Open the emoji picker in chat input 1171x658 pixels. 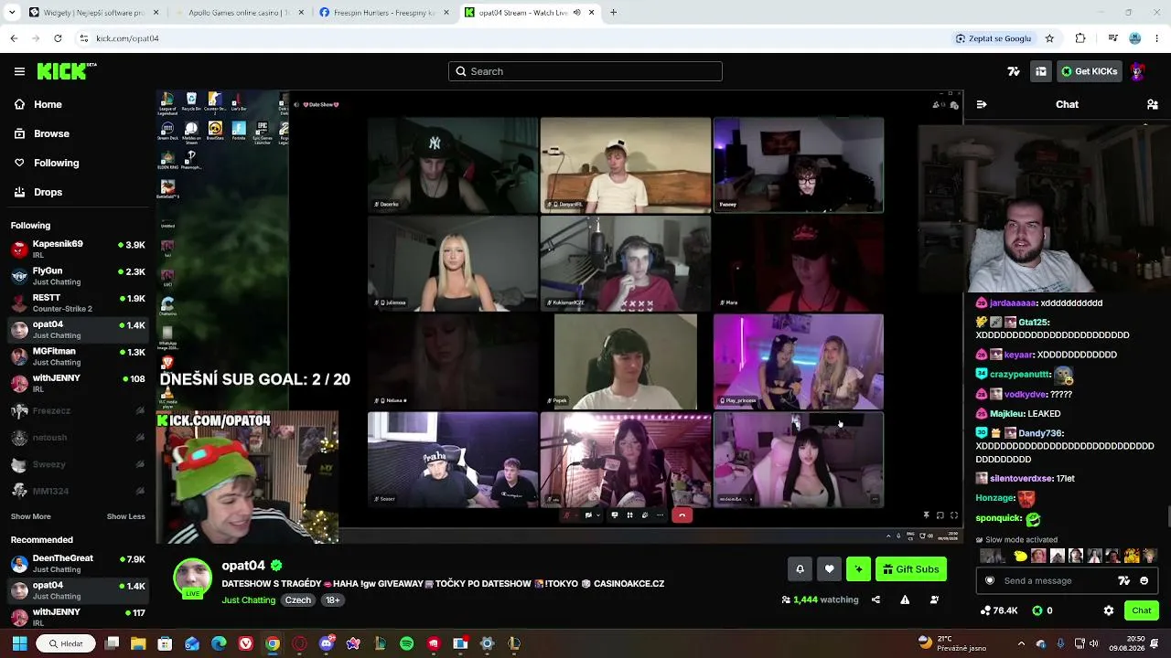point(1144,581)
